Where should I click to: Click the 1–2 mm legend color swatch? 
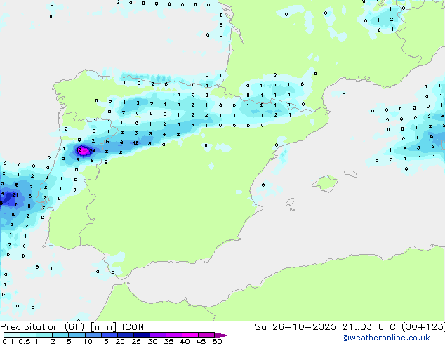click(x=44, y=335)
